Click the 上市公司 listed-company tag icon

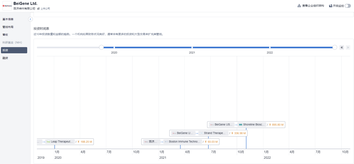click(38, 9)
